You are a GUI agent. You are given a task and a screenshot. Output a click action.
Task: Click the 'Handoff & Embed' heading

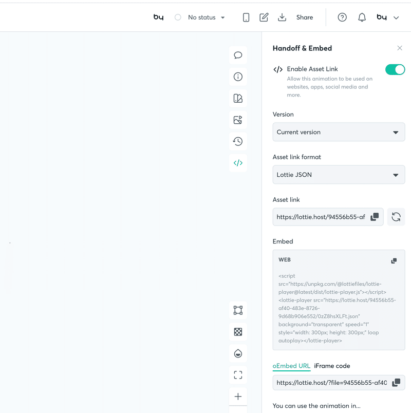point(302,48)
